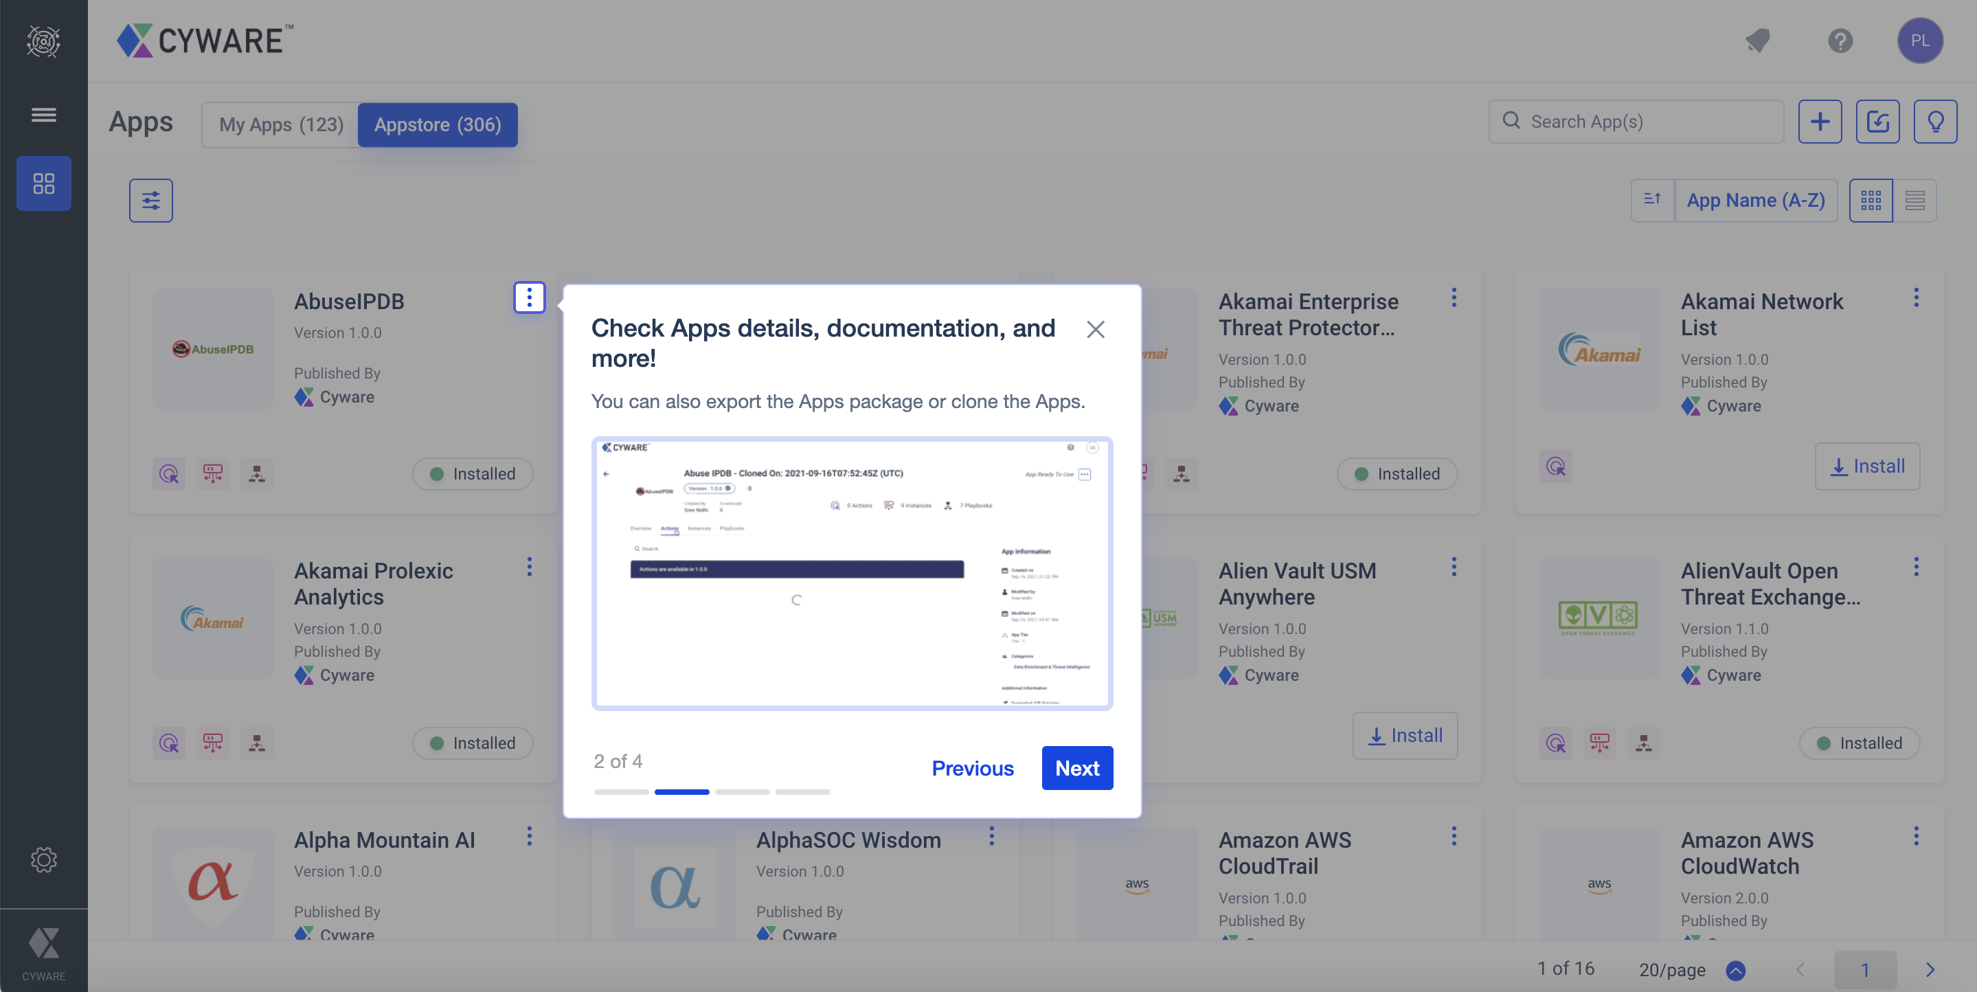
Task: Open the notifications megaphone icon
Action: 1757,40
